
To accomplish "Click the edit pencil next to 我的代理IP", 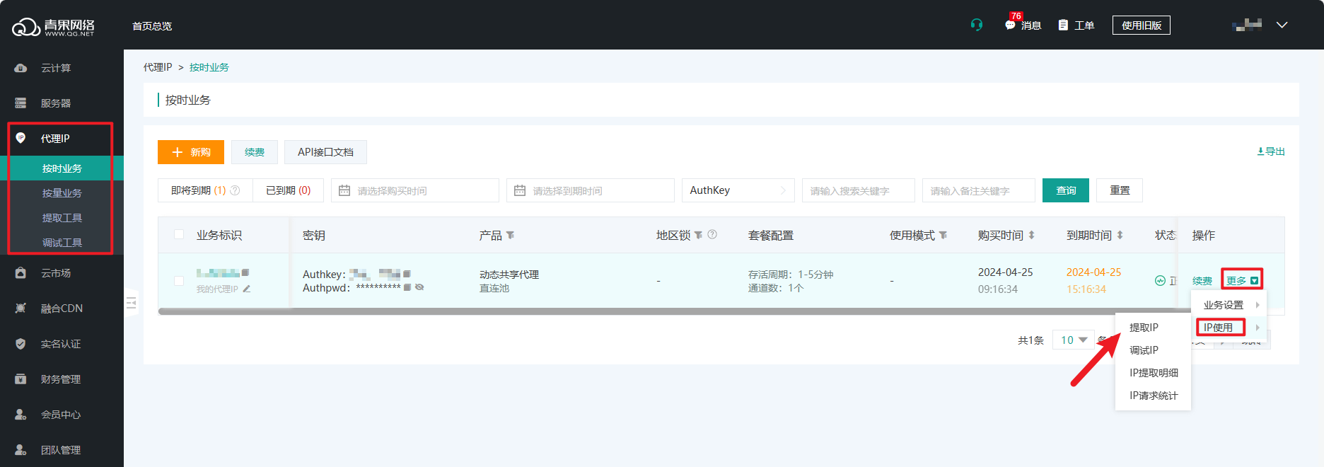I will point(247,289).
